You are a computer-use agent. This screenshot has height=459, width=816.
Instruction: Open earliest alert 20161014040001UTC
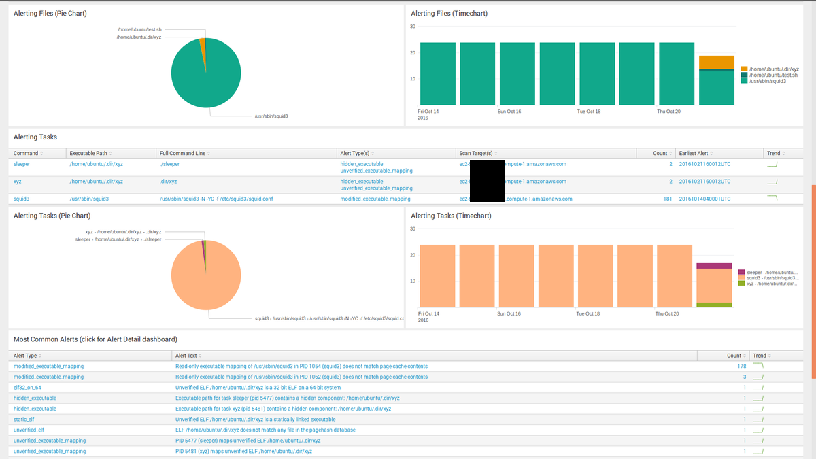[704, 199]
